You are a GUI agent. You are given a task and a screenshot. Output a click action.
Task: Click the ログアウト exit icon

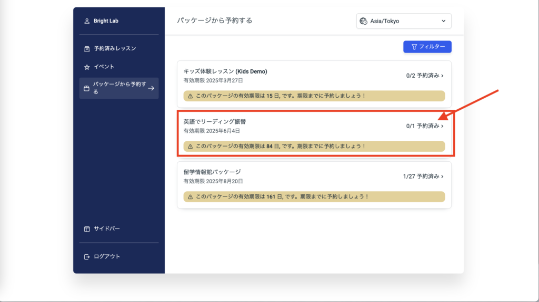pos(87,257)
